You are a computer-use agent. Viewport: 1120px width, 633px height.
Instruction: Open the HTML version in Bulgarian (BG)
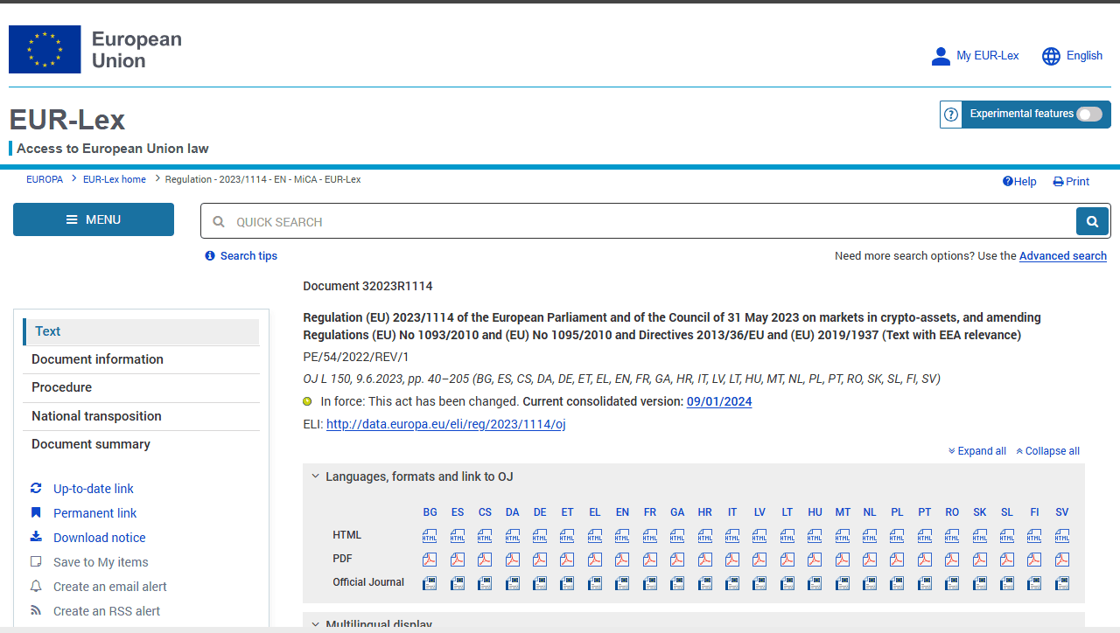tap(430, 536)
